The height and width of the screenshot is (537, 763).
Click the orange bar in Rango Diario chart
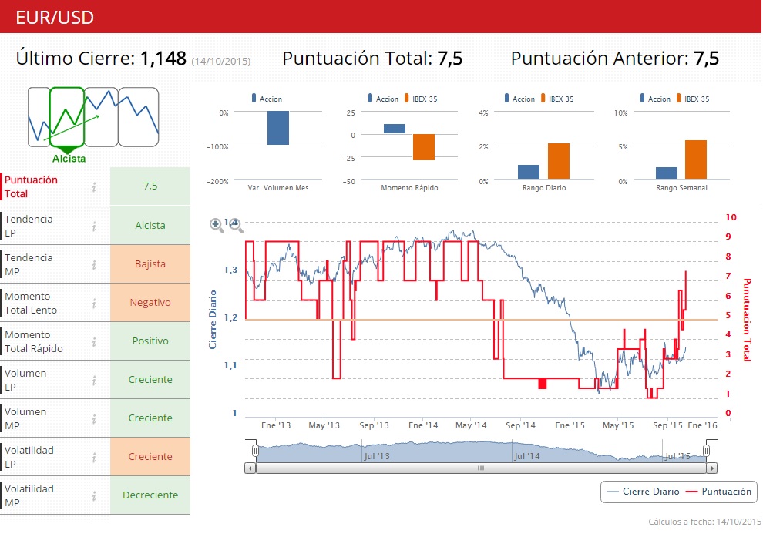[x=559, y=161]
